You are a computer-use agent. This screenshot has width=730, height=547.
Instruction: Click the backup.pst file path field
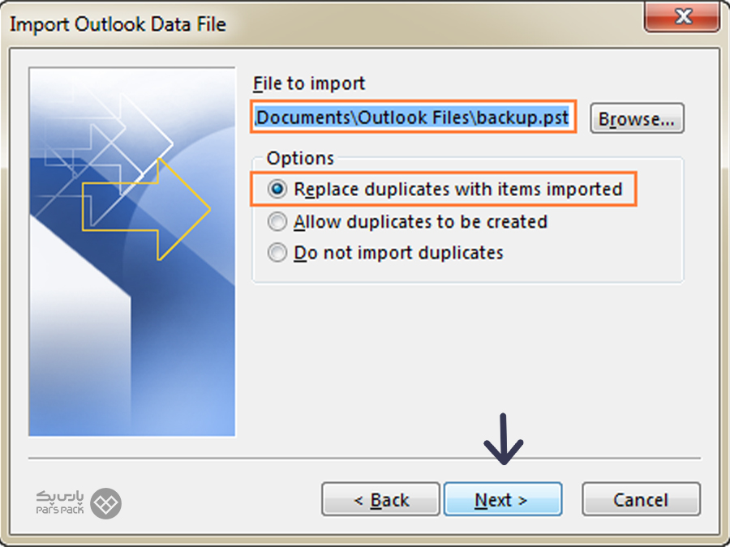[413, 118]
